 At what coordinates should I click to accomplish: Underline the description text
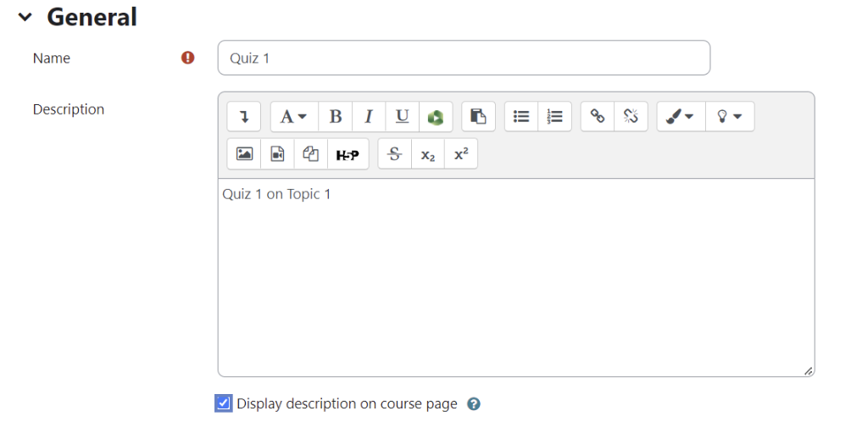pyautogui.click(x=402, y=117)
